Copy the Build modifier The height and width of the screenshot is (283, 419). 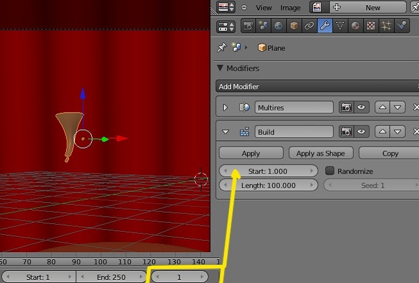390,153
